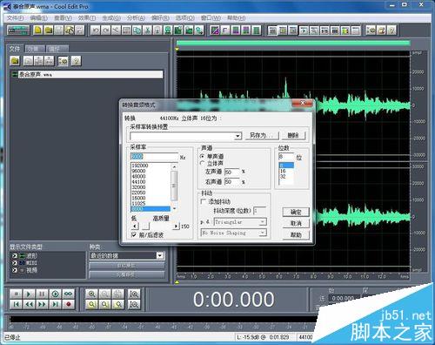The width and height of the screenshot is (435, 345).
Task: Click the 确定 (OK) button in the dialog
Action: pyautogui.click(x=296, y=212)
